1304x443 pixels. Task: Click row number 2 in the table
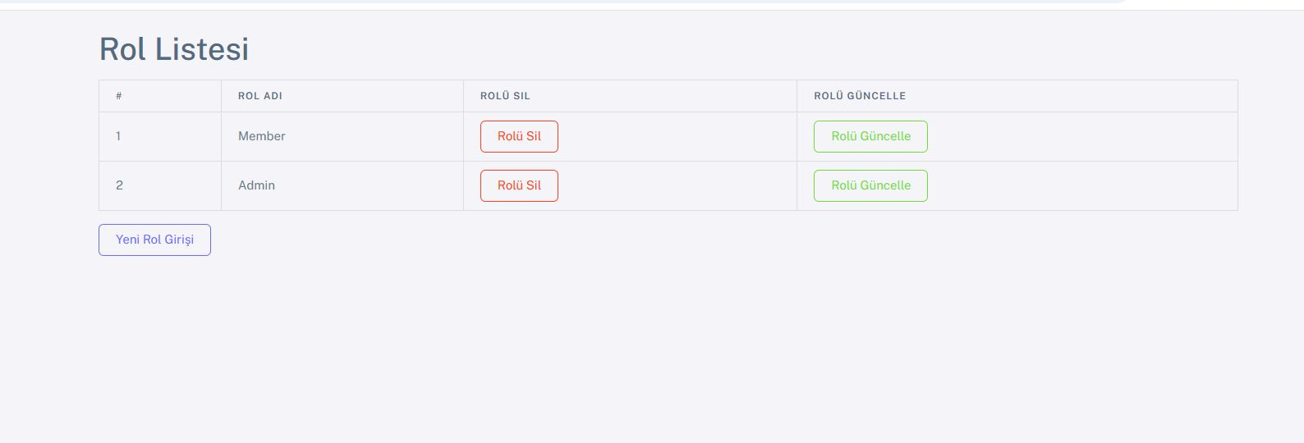click(119, 185)
